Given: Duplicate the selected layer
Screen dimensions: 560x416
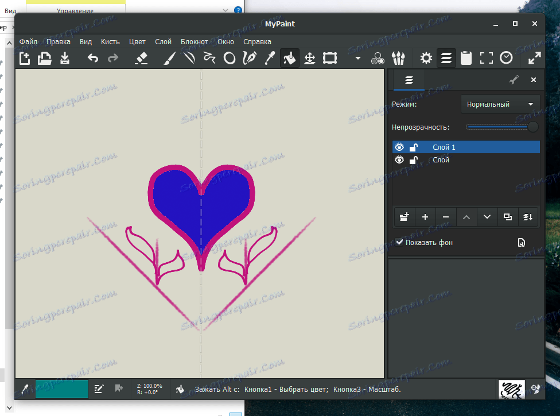Looking at the screenshot, I should coord(507,217).
